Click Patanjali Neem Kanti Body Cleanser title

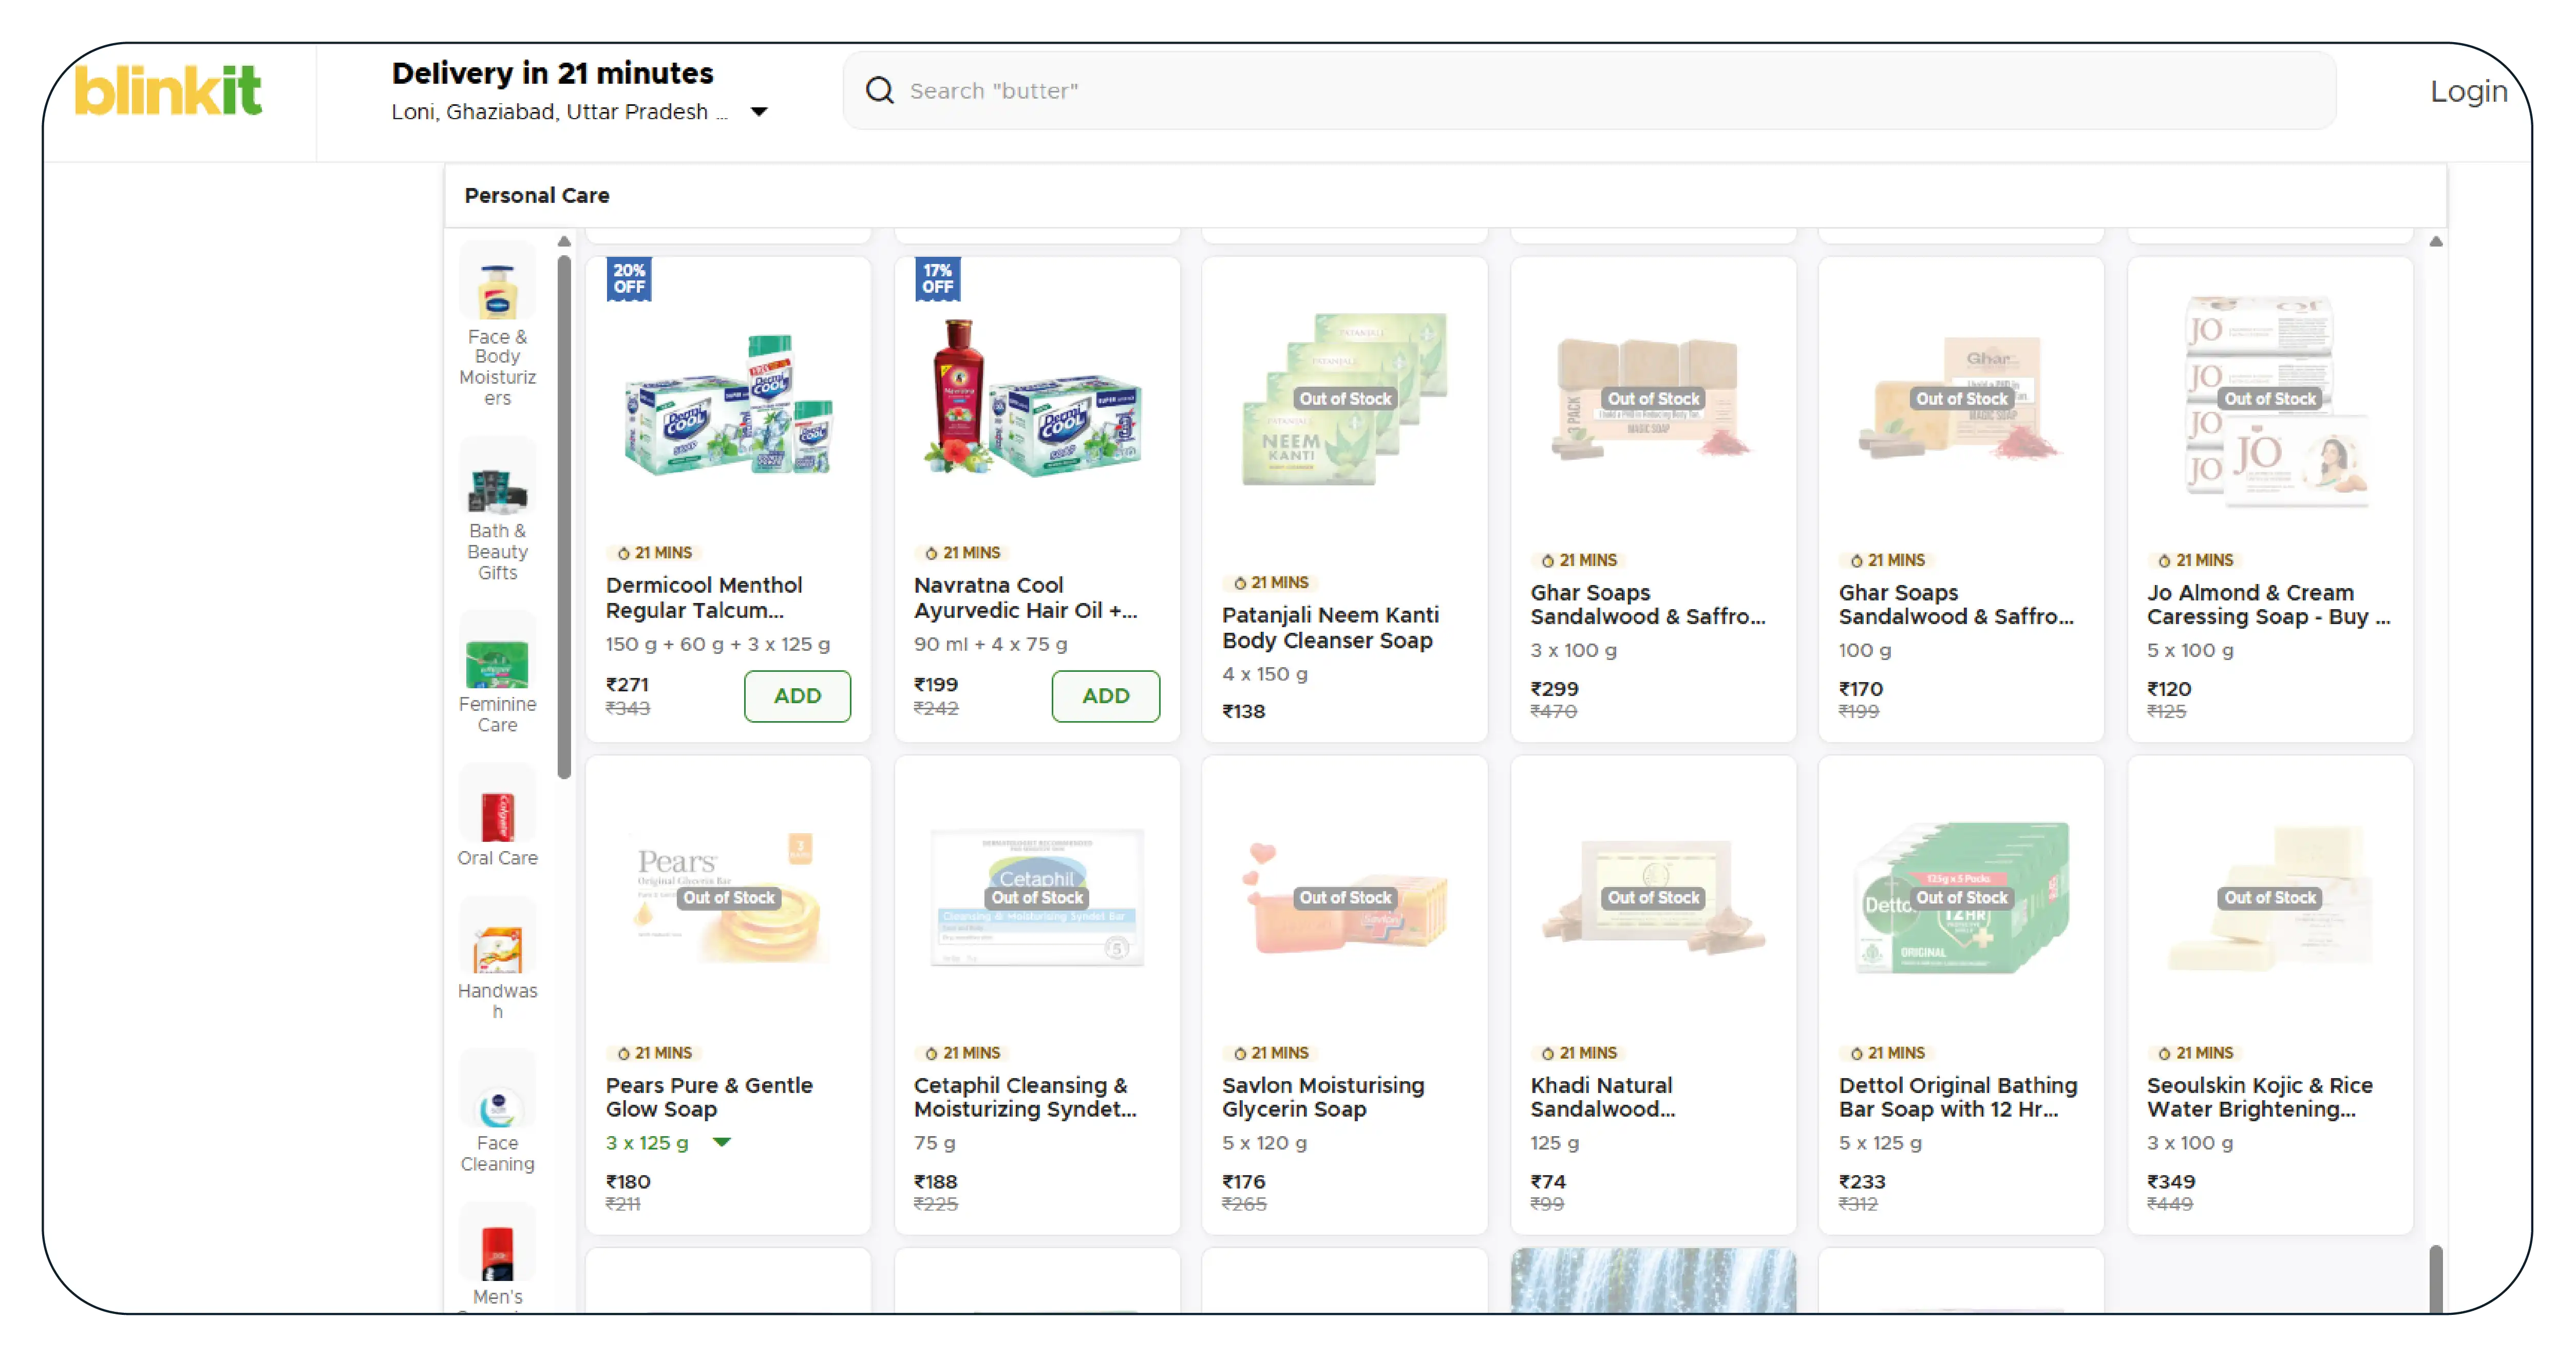point(1330,628)
